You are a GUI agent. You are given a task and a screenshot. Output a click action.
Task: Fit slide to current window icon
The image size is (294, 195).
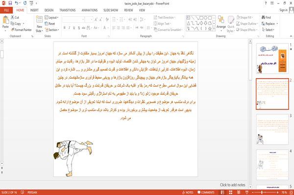(x=291, y=193)
